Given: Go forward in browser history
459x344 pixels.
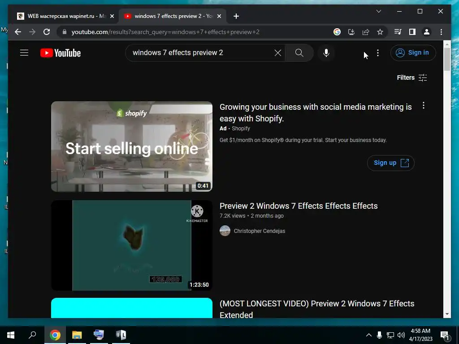Looking at the screenshot, I should [x=32, y=32].
